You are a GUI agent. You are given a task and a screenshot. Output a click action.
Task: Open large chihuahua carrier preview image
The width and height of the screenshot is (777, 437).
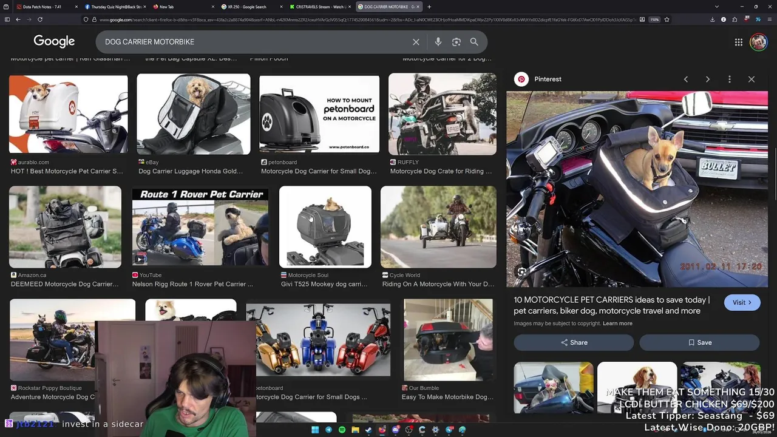point(637,189)
